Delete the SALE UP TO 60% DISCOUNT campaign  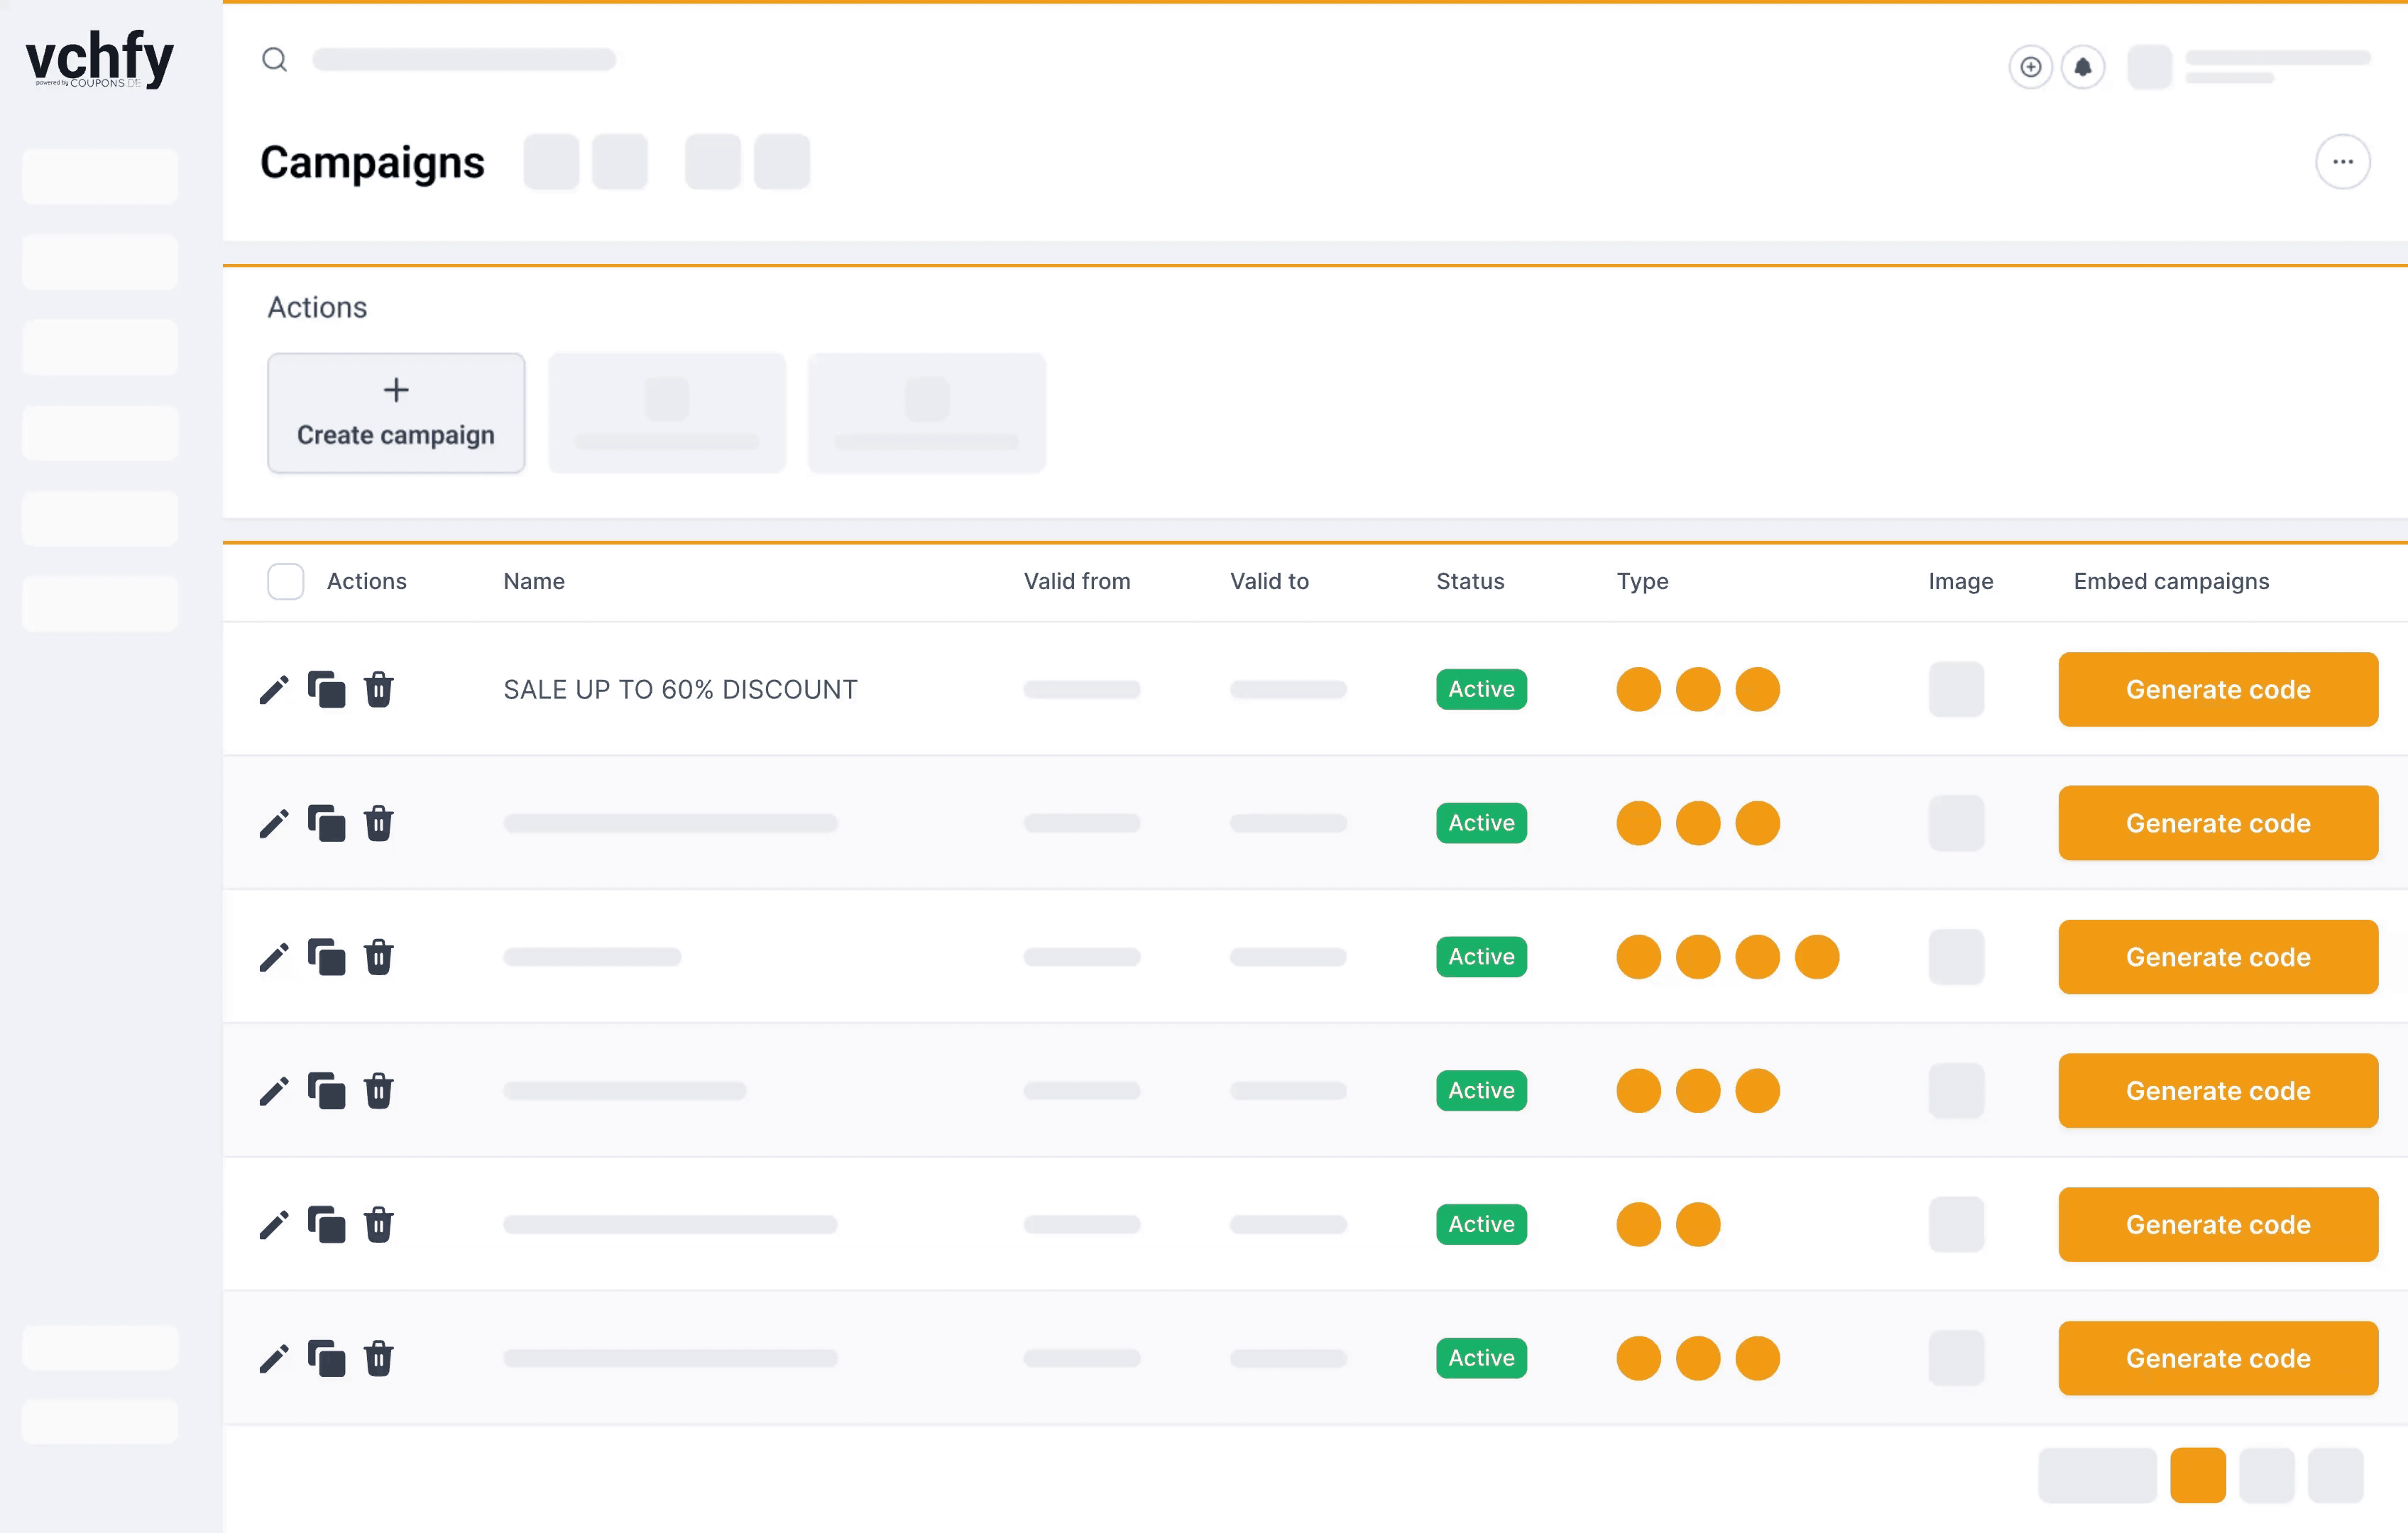point(379,690)
